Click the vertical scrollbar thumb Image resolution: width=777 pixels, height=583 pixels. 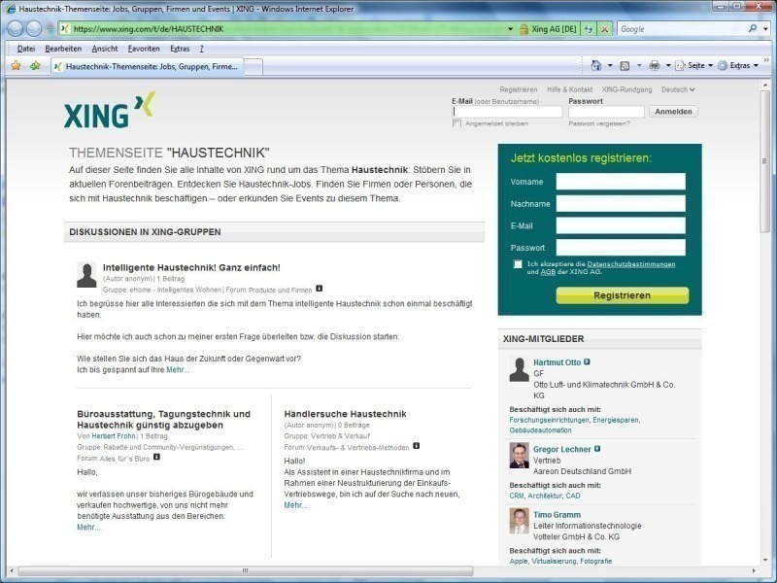[764, 160]
